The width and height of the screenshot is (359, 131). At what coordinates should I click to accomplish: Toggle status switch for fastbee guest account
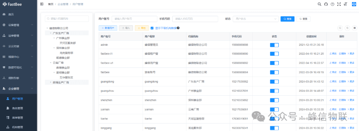pos(274,72)
